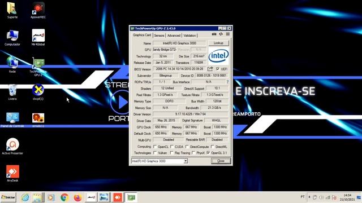Click the Bandwidth value 21.3 GB/s
This screenshot has width=362, height=203.
click(214, 108)
